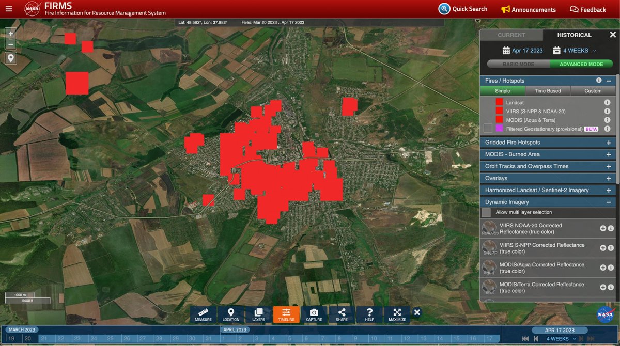Screen dimensions: 620x346
Task: Show info for VIIRS NOAA-20 Corrected Reflectance
Action: coord(610,228)
